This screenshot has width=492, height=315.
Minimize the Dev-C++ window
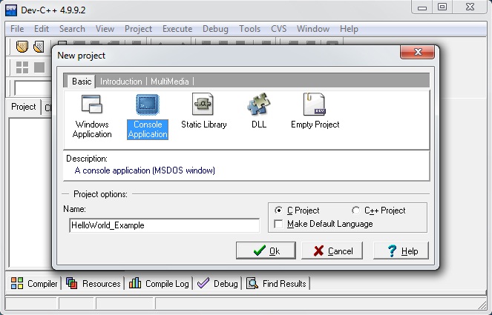click(422, 7)
